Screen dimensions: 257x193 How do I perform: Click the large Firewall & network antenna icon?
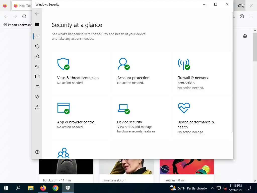(x=184, y=64)
